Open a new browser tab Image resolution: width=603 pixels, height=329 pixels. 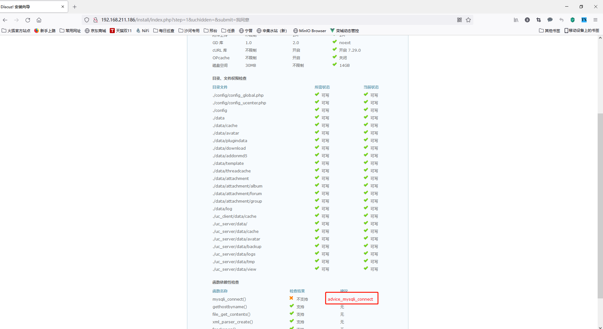[75, 7]
